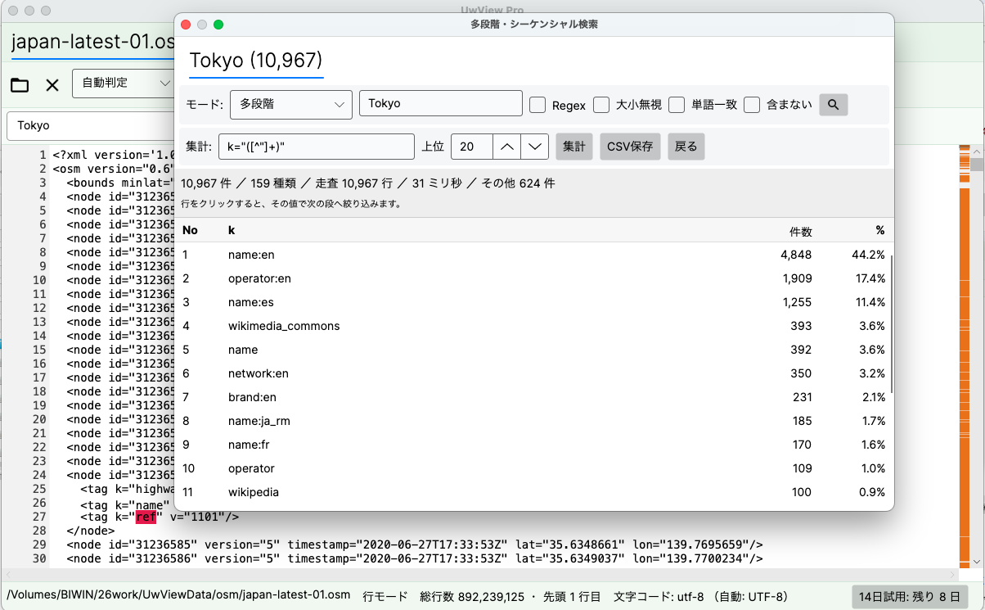Click the 件数 column header
The image size is (985, 610).
[800, 231]
